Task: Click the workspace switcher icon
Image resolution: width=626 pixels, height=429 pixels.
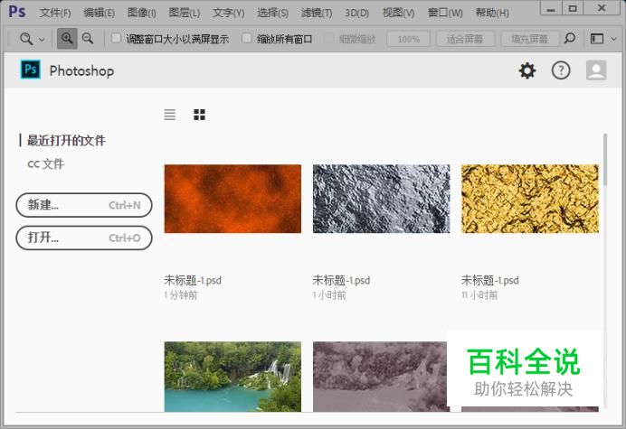Action: 597,39
